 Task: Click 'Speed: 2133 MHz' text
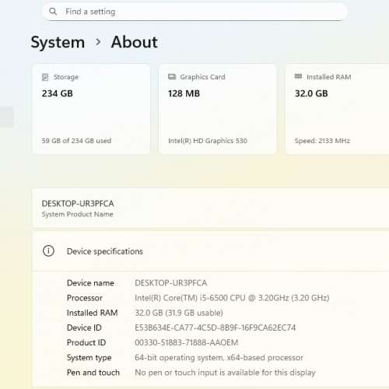(x=322, y=141)
